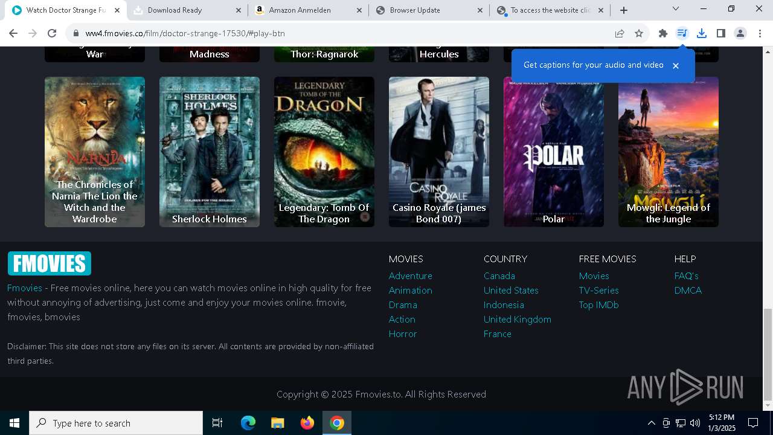Close the Watch Doctor Strange tab
Screen dimensions: 773x435
click(117, 10)
